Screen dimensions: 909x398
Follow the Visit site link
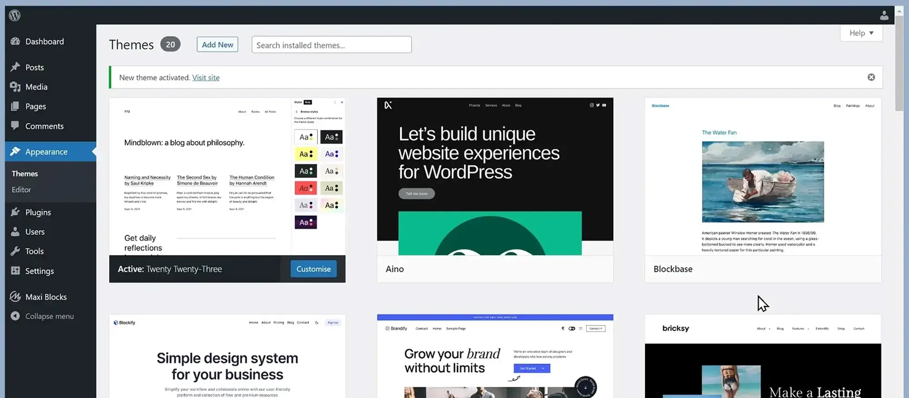click(x=206, y=78)
